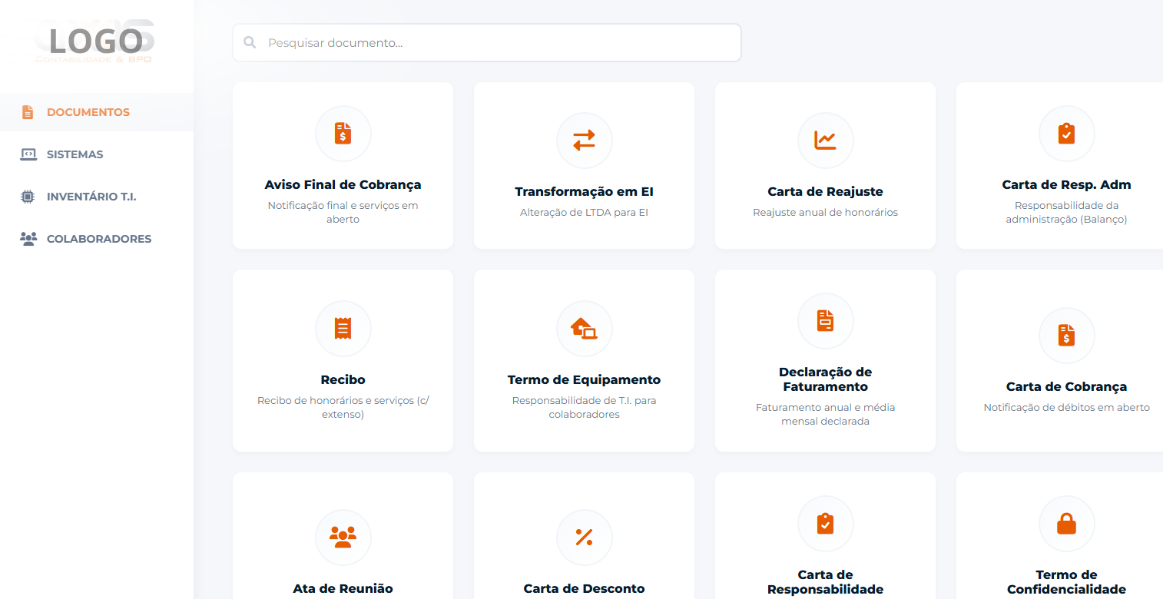Open the Sistemas section in the sidebar
This screenshot has height=599, width=1163.
tap(75, 154)
